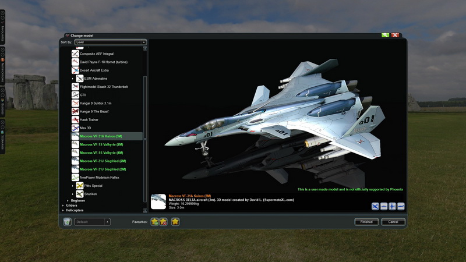Select Macross VF-1S Valkyrie (2M) name
This screenshot has width=466, height=262.
(101, 144)
